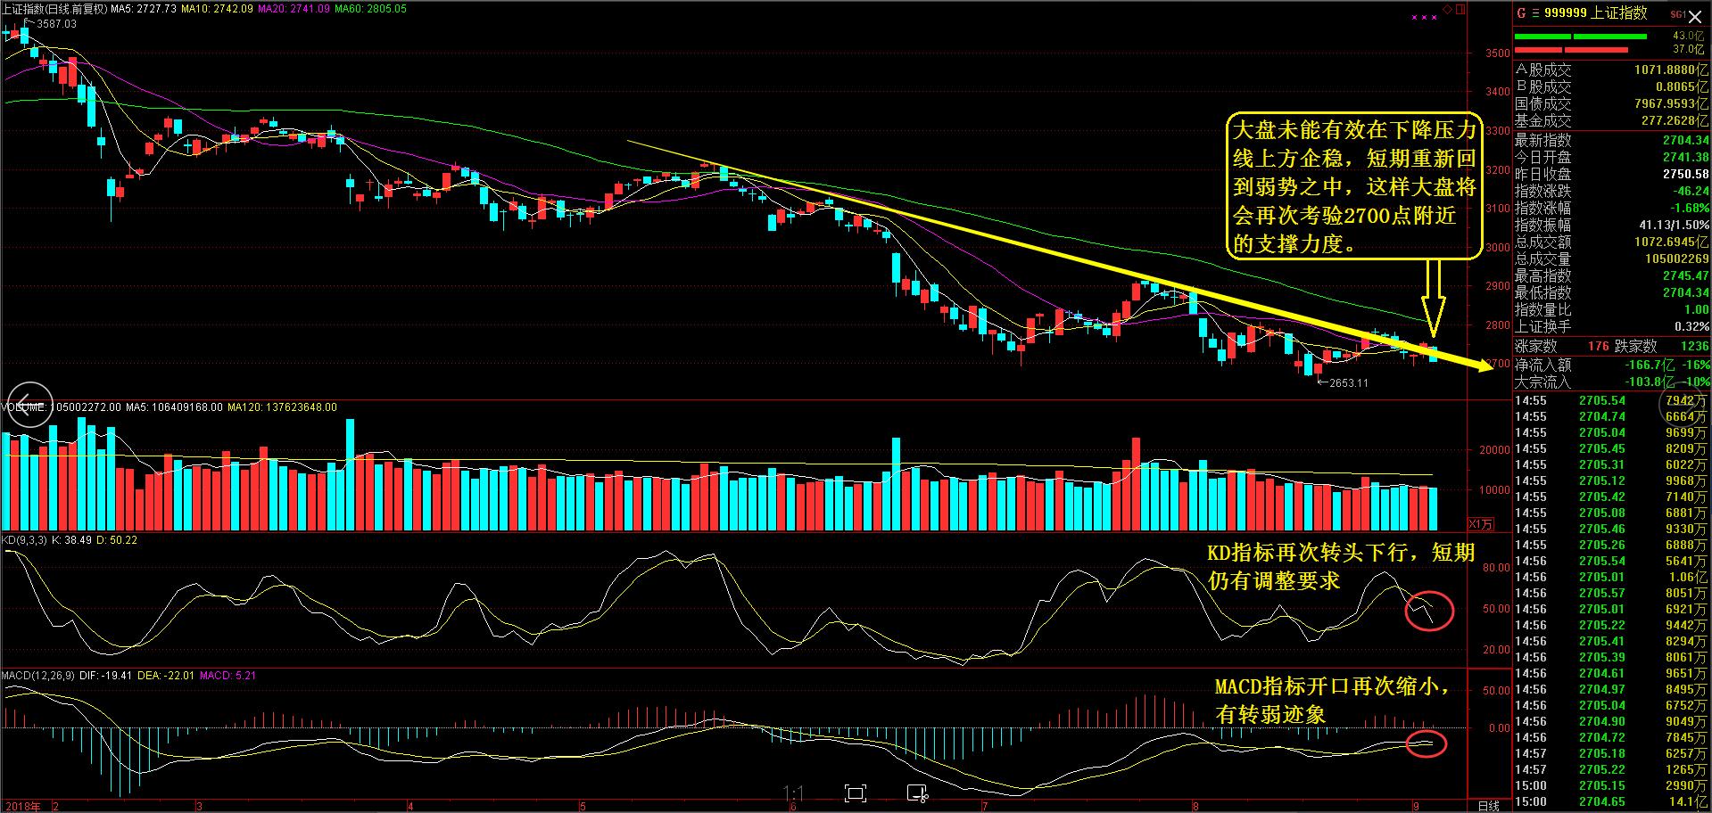Click the DEA: -22.01 value

point(164,676)
